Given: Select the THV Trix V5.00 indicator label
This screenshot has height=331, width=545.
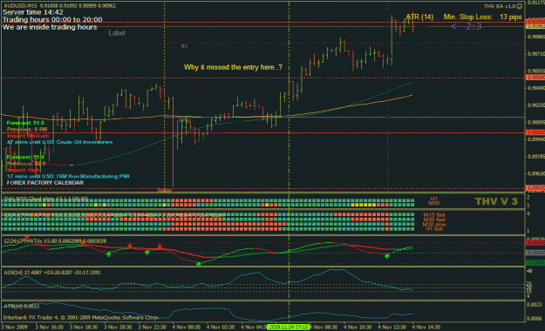Looking at the screenshot, I should coord(55,241).
